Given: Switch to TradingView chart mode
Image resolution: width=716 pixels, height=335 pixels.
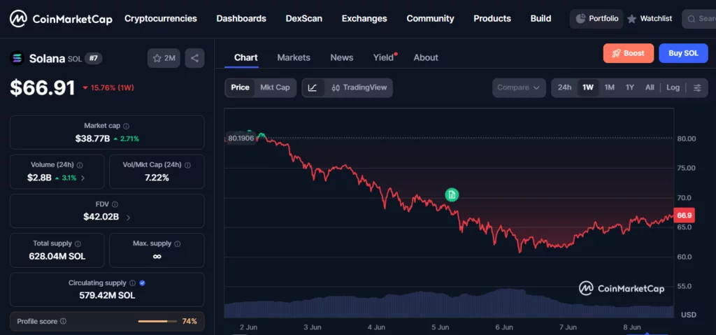Looking at the screenshot, I should click(x=359, y=87).
